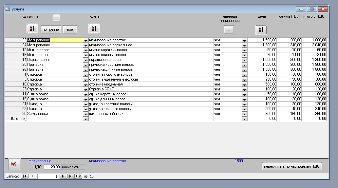Sort by price using цена sort icon
This screenshot has height=188, width=338.
tap(261, 29)
